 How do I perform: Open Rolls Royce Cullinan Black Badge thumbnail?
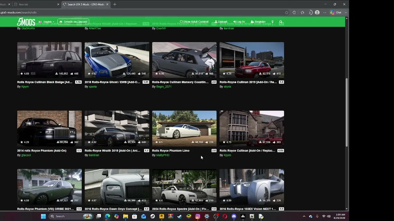coord(50,60)
